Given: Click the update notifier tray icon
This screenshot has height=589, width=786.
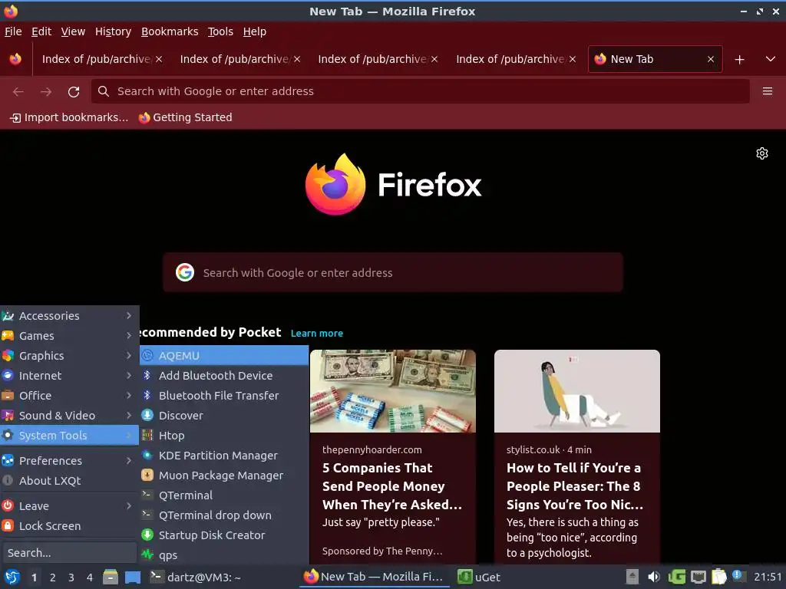Looking at the screenshot, I should coord(738,576).
